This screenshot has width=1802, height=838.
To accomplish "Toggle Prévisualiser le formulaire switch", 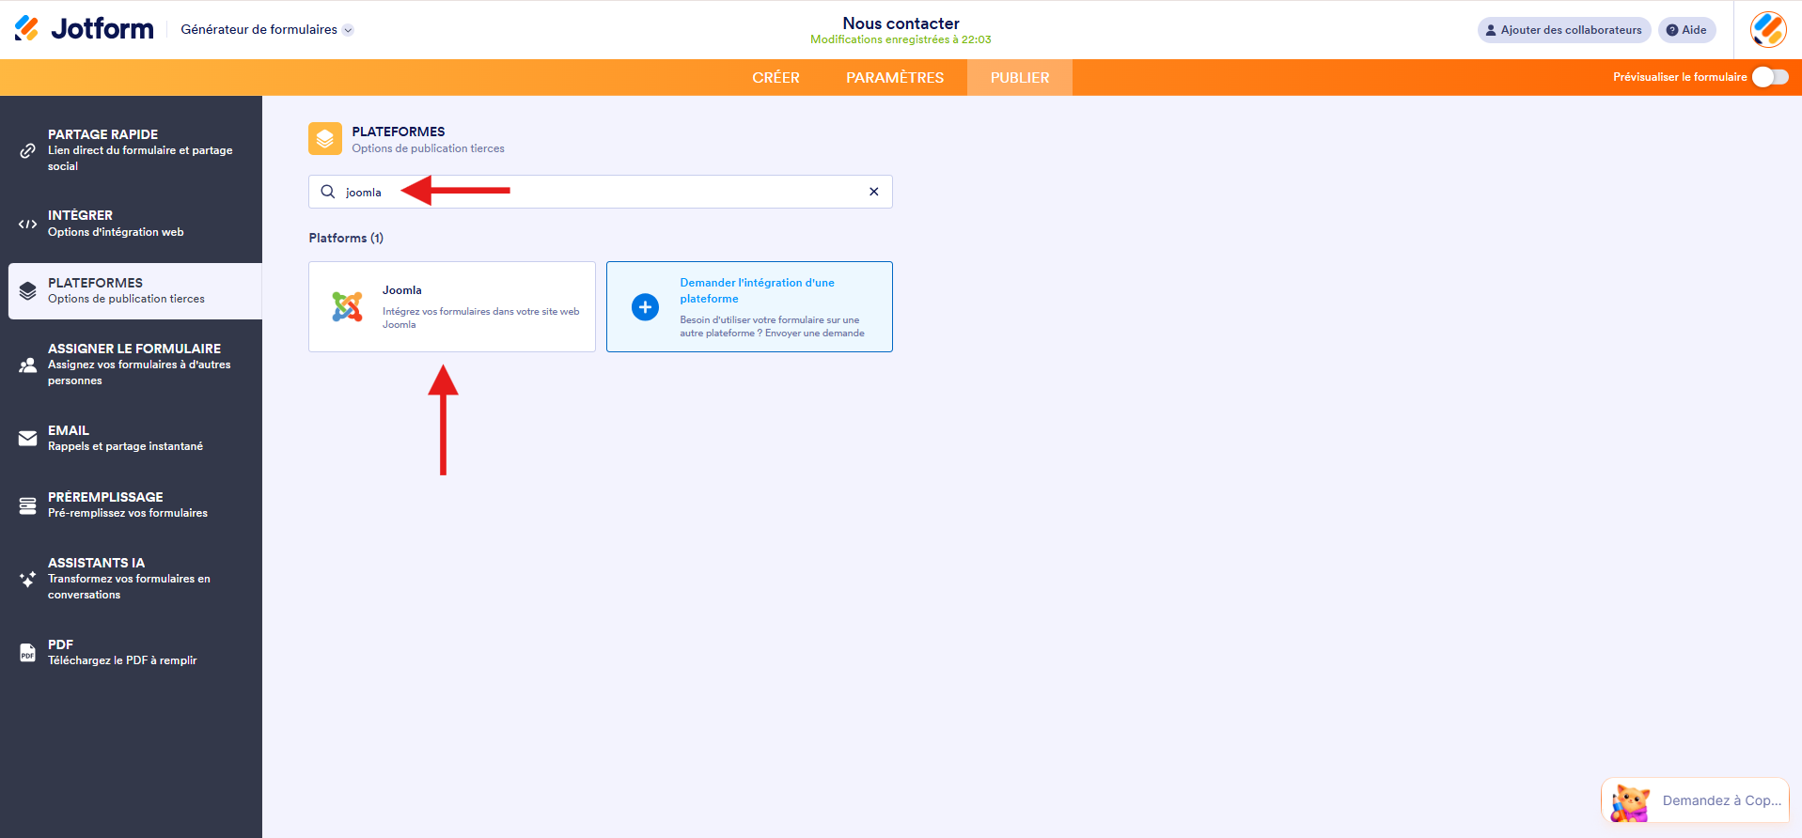I will point(1770,77).
